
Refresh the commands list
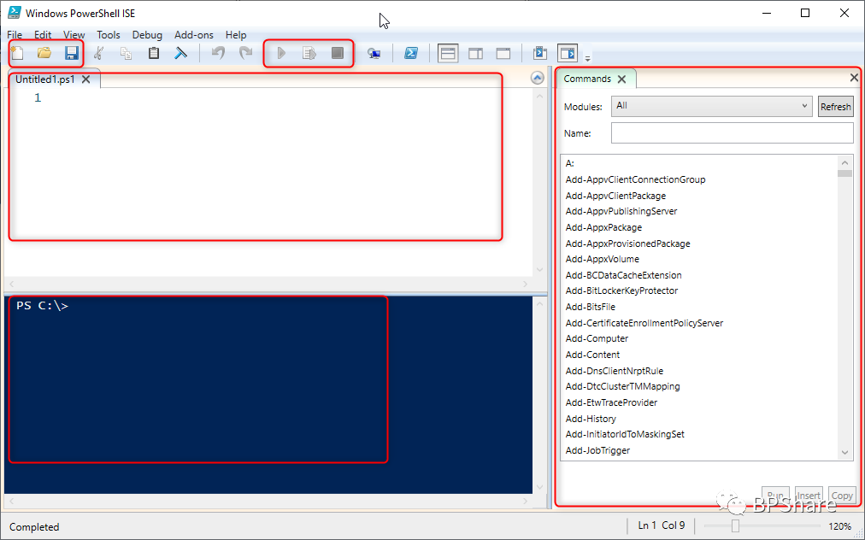pos(835,107)
